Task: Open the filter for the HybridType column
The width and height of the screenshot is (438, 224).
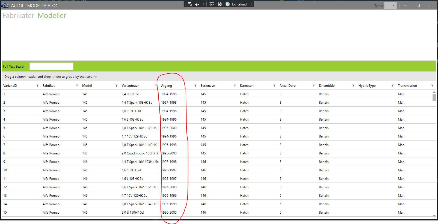Action: point(393,86)
